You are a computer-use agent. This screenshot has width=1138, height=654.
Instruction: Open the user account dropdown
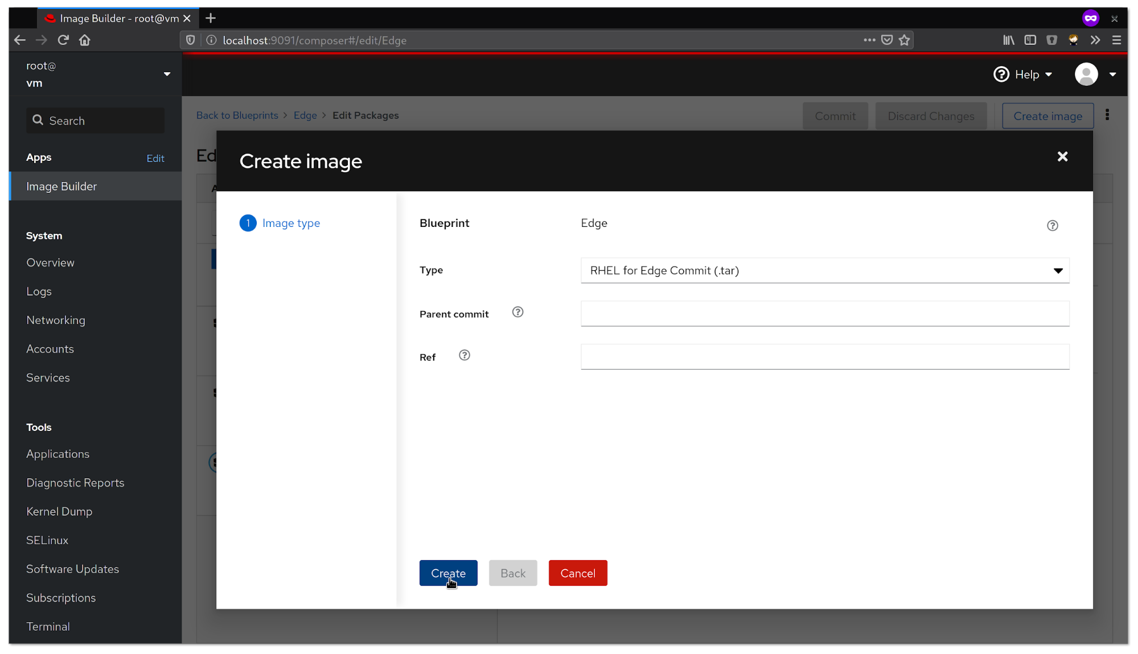(x=1095, y=74)
